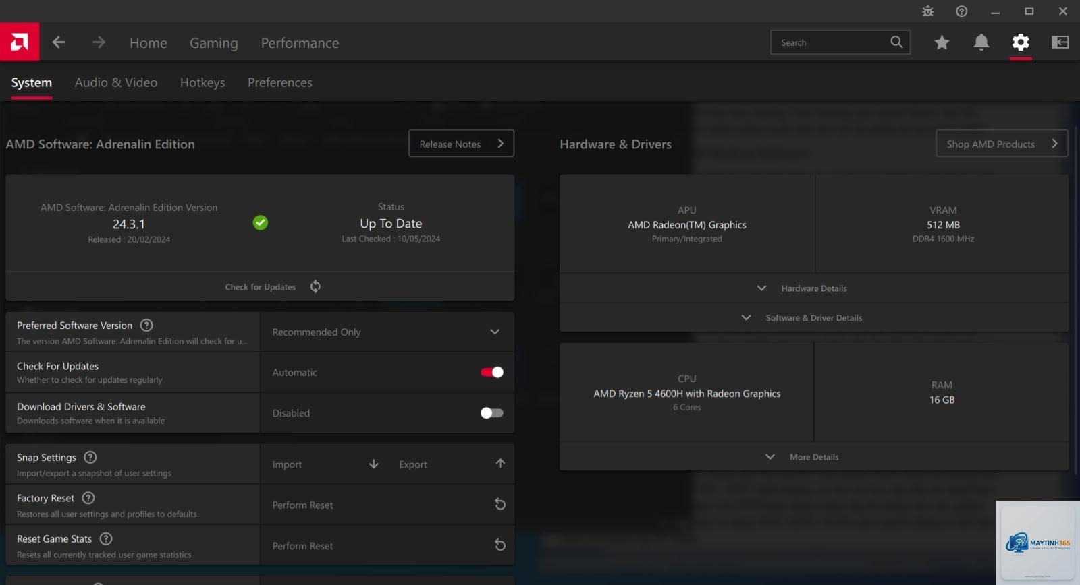Open the Gaming tab
The image size is (1080, 585).
coord(214,42)
